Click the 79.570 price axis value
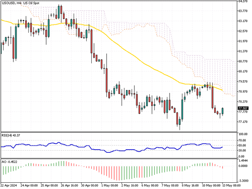 243,82
